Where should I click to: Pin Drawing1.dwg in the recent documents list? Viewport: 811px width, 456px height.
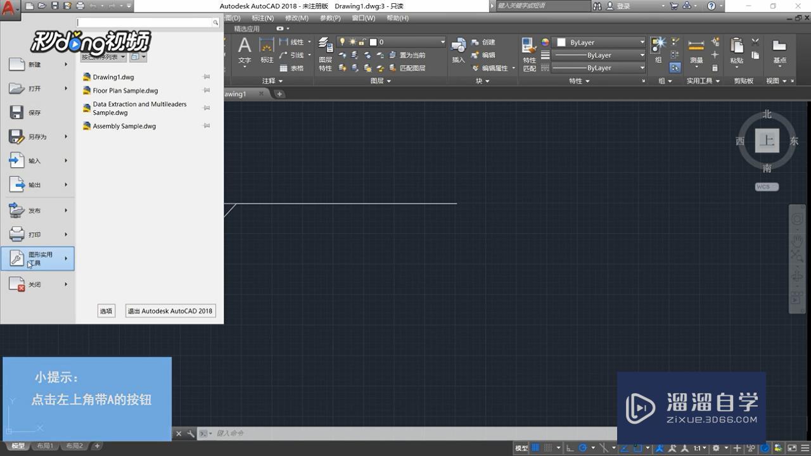coord(207,77)
